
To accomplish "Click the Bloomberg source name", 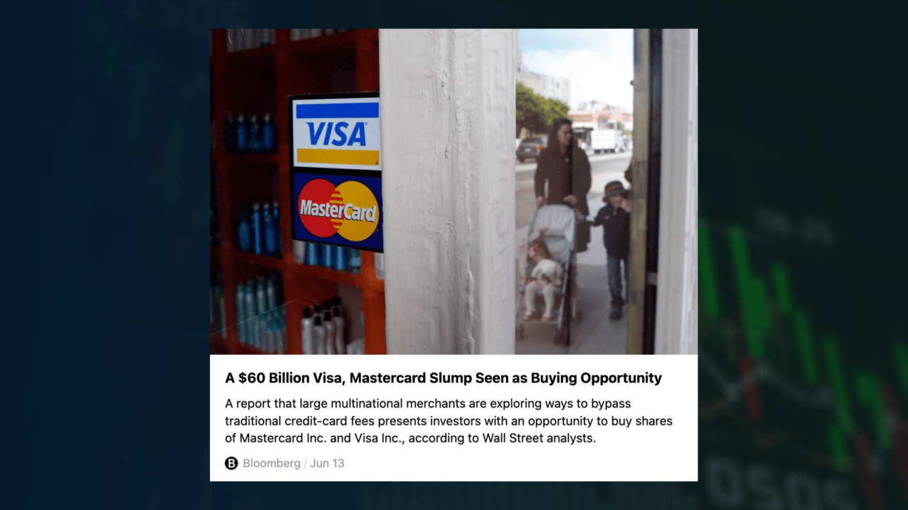I will pos(271,463).
